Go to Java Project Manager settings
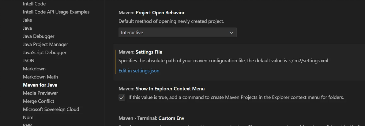Image resolution: width=365 pixels, height=126 pixels. click(45, 44)
